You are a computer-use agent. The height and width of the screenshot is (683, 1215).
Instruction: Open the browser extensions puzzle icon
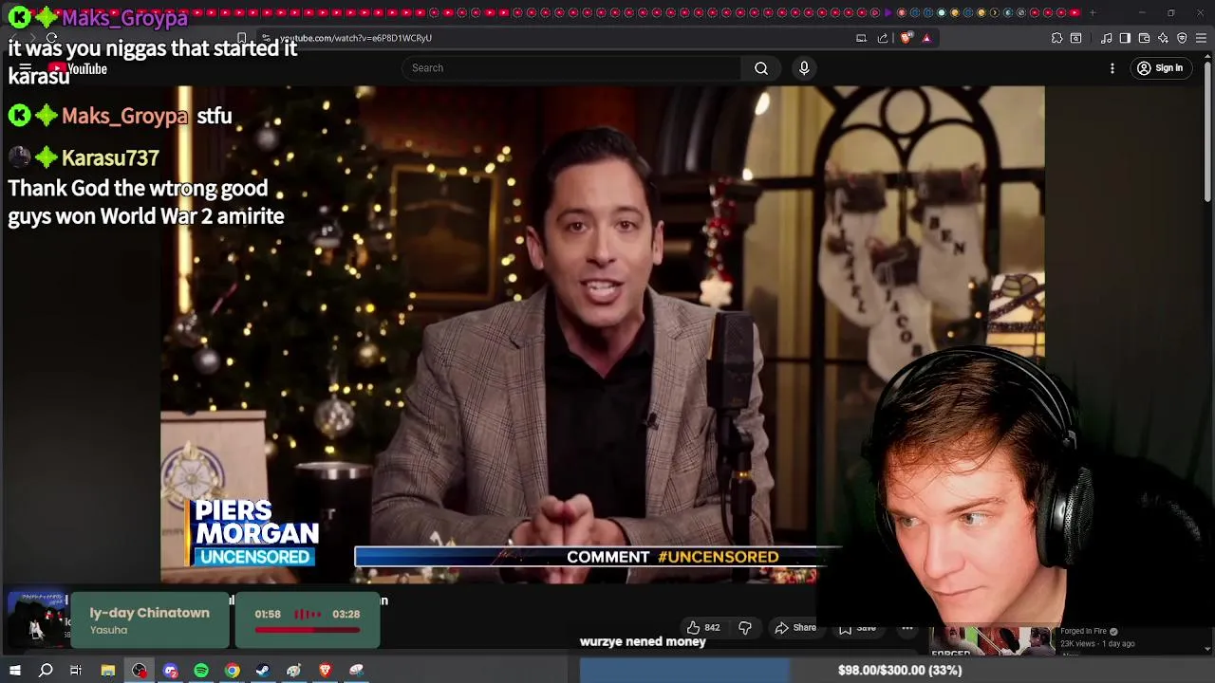point(1056,38)
